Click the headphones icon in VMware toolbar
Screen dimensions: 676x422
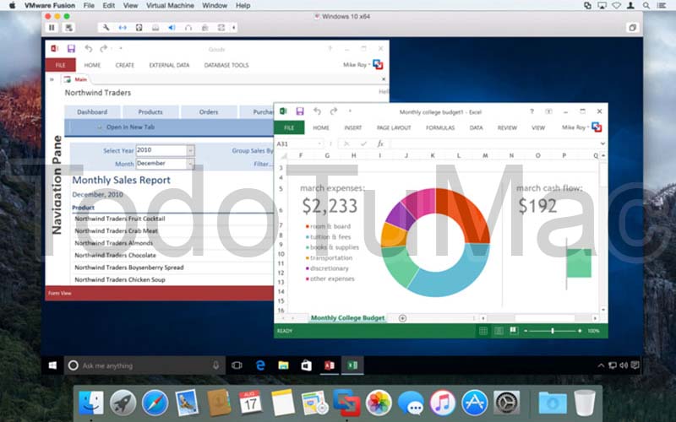(188, 28)
